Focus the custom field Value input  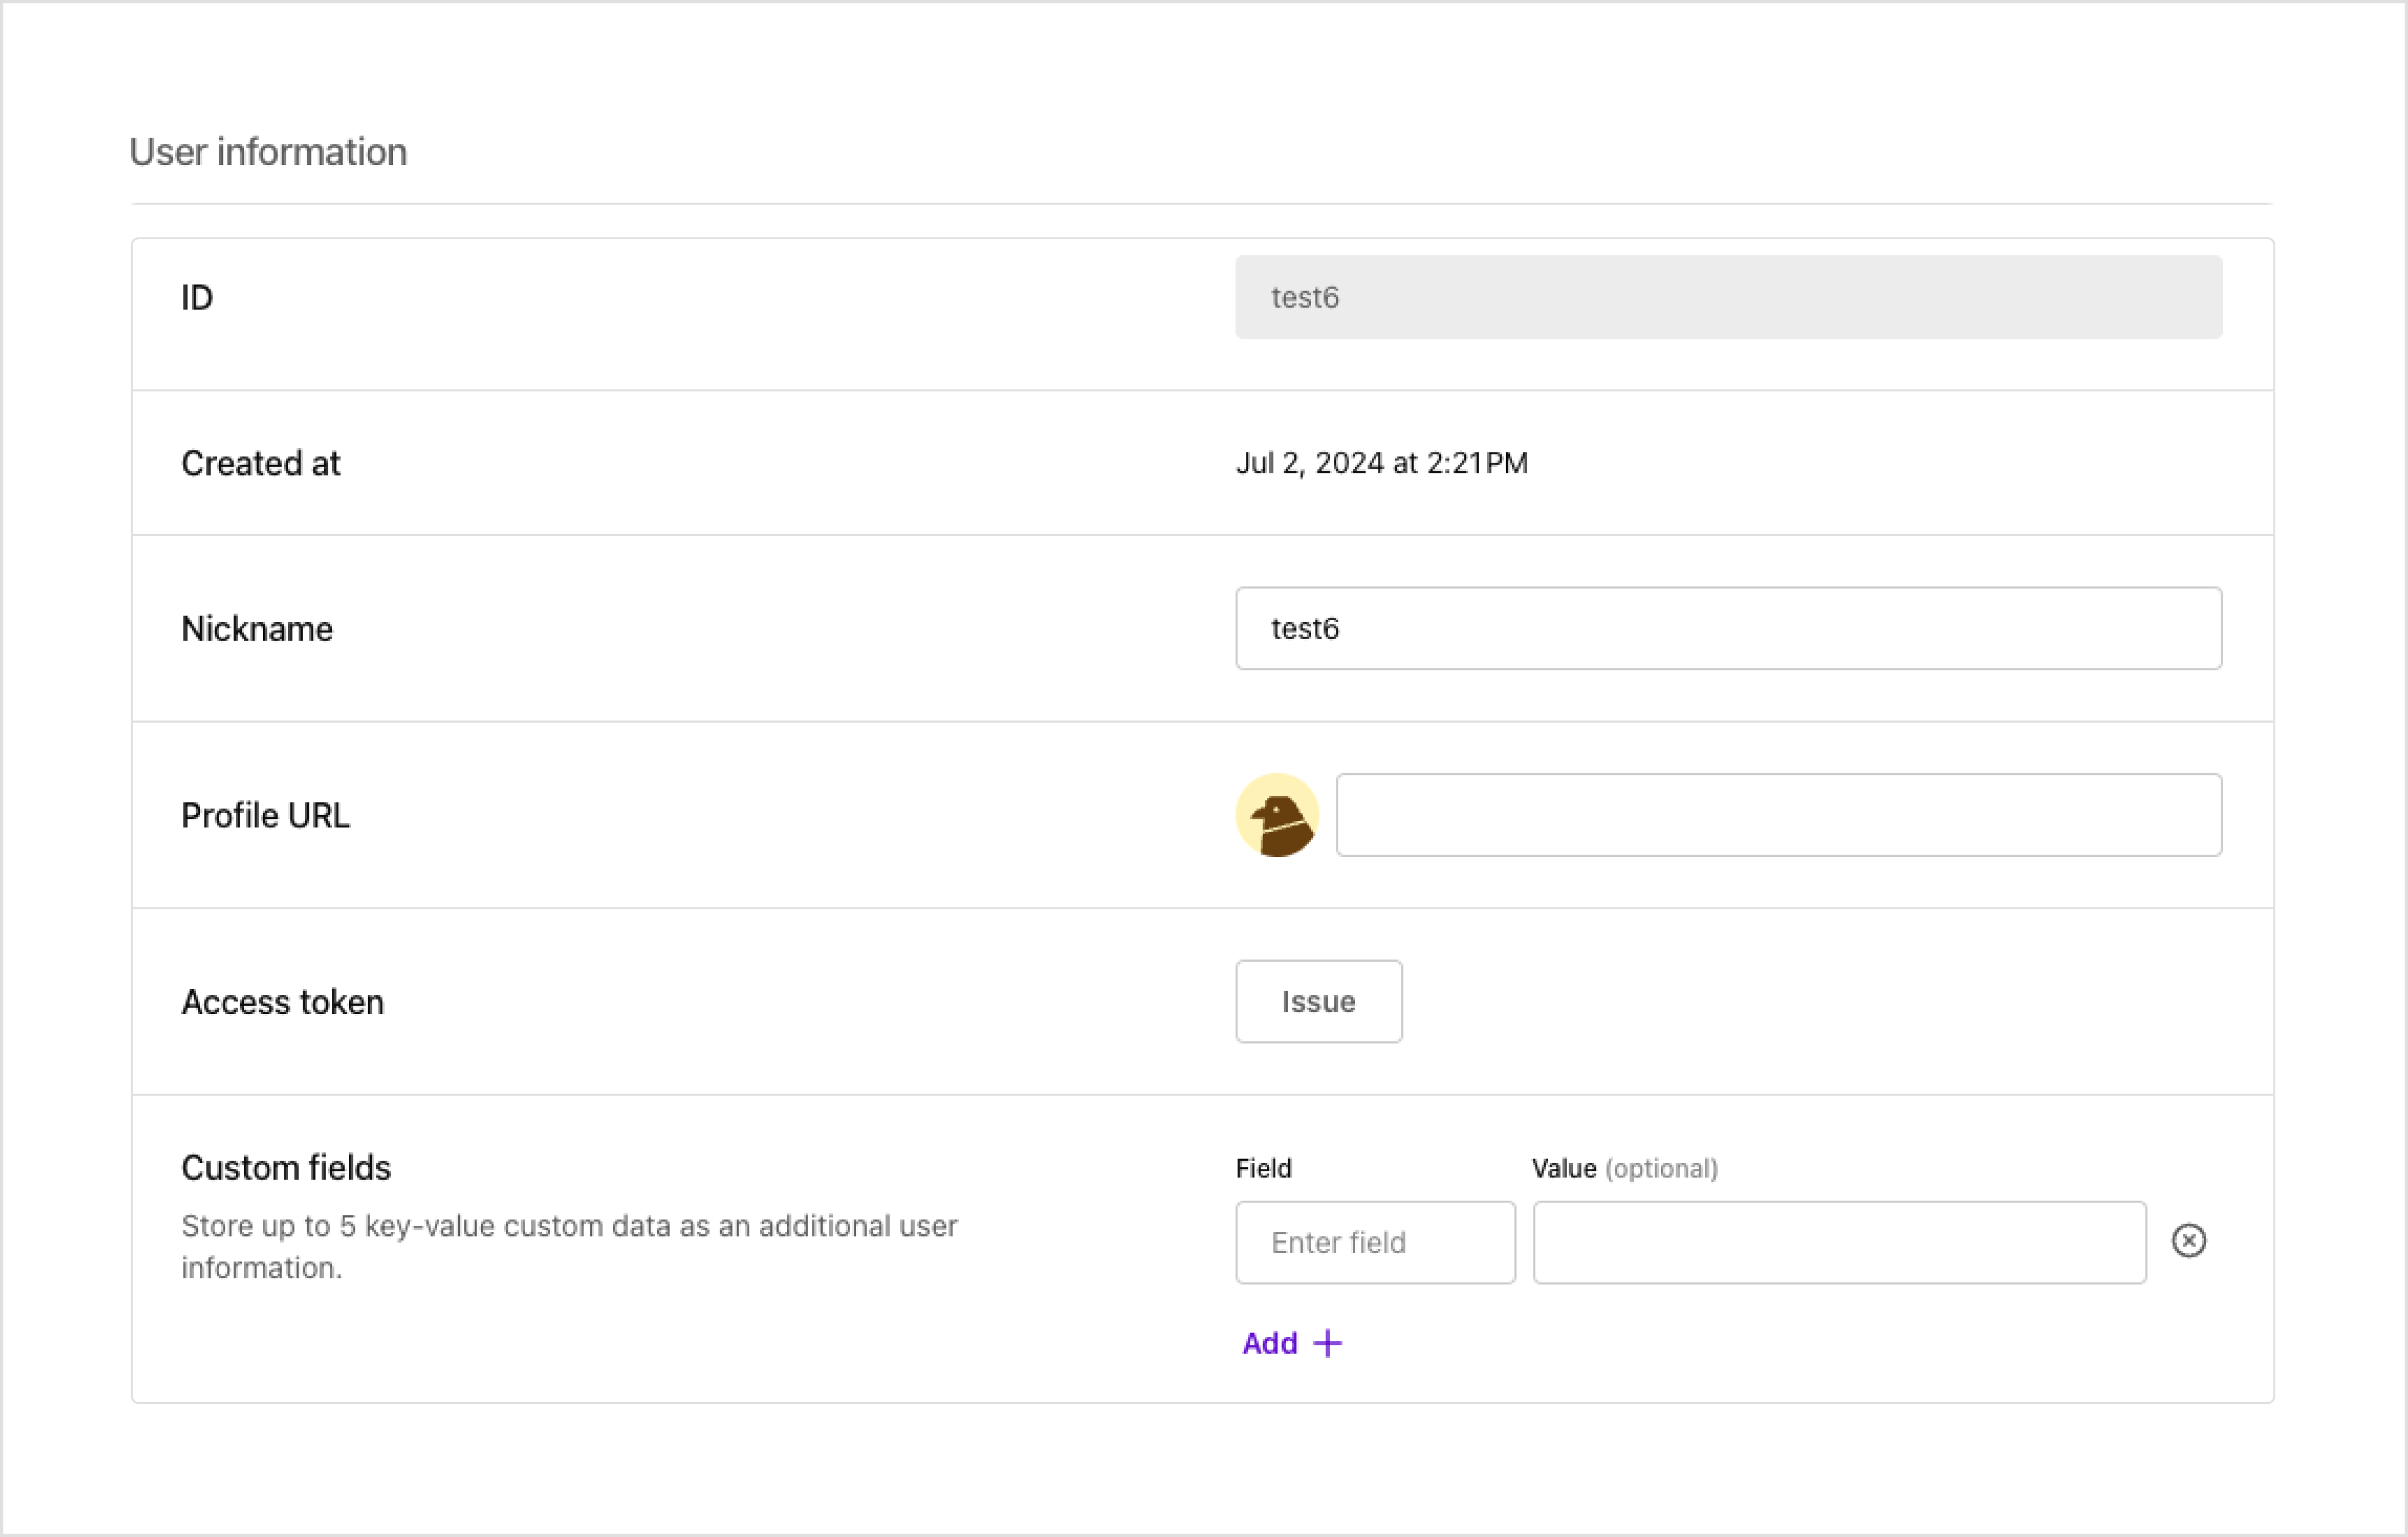1839,1242
